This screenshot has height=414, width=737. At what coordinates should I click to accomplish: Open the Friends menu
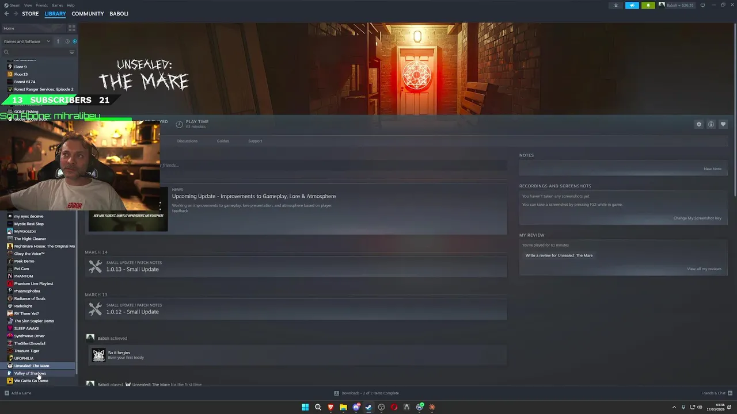[x=42, y=5]
